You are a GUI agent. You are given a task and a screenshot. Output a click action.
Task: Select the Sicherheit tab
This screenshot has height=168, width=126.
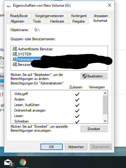point(100,21)
